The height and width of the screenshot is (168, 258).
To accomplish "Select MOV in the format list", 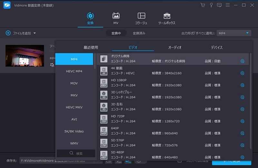I will click(74, 83).
